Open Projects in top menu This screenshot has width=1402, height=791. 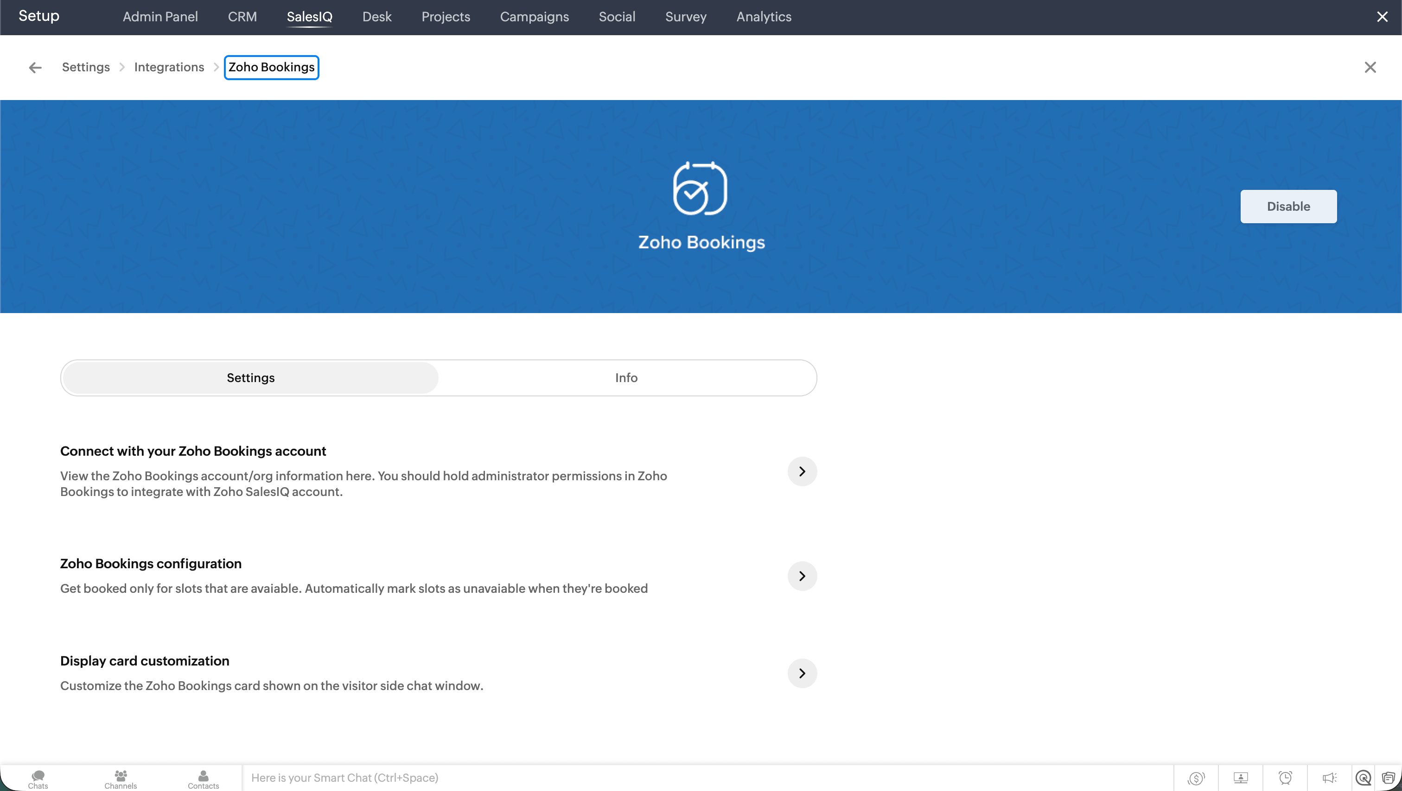446,17
